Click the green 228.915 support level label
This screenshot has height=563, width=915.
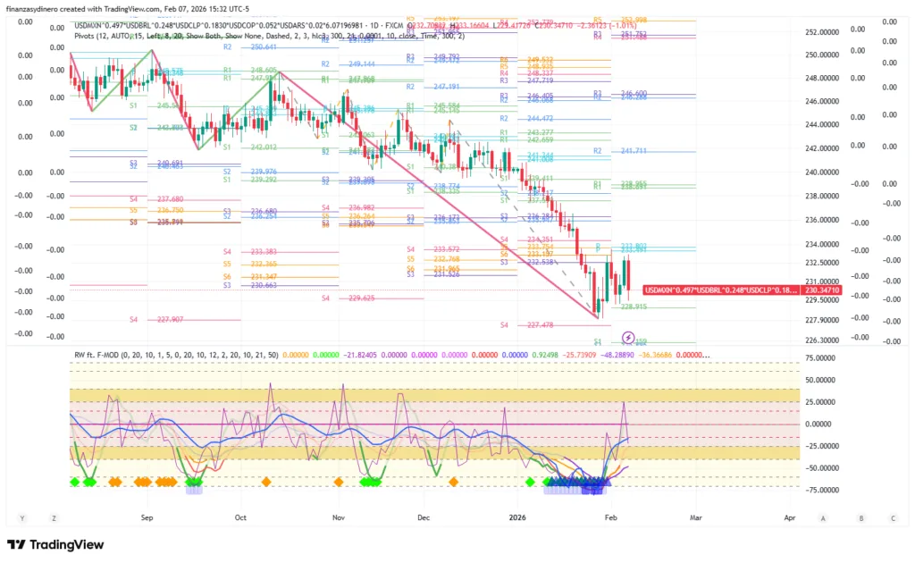tap(633, 307)
